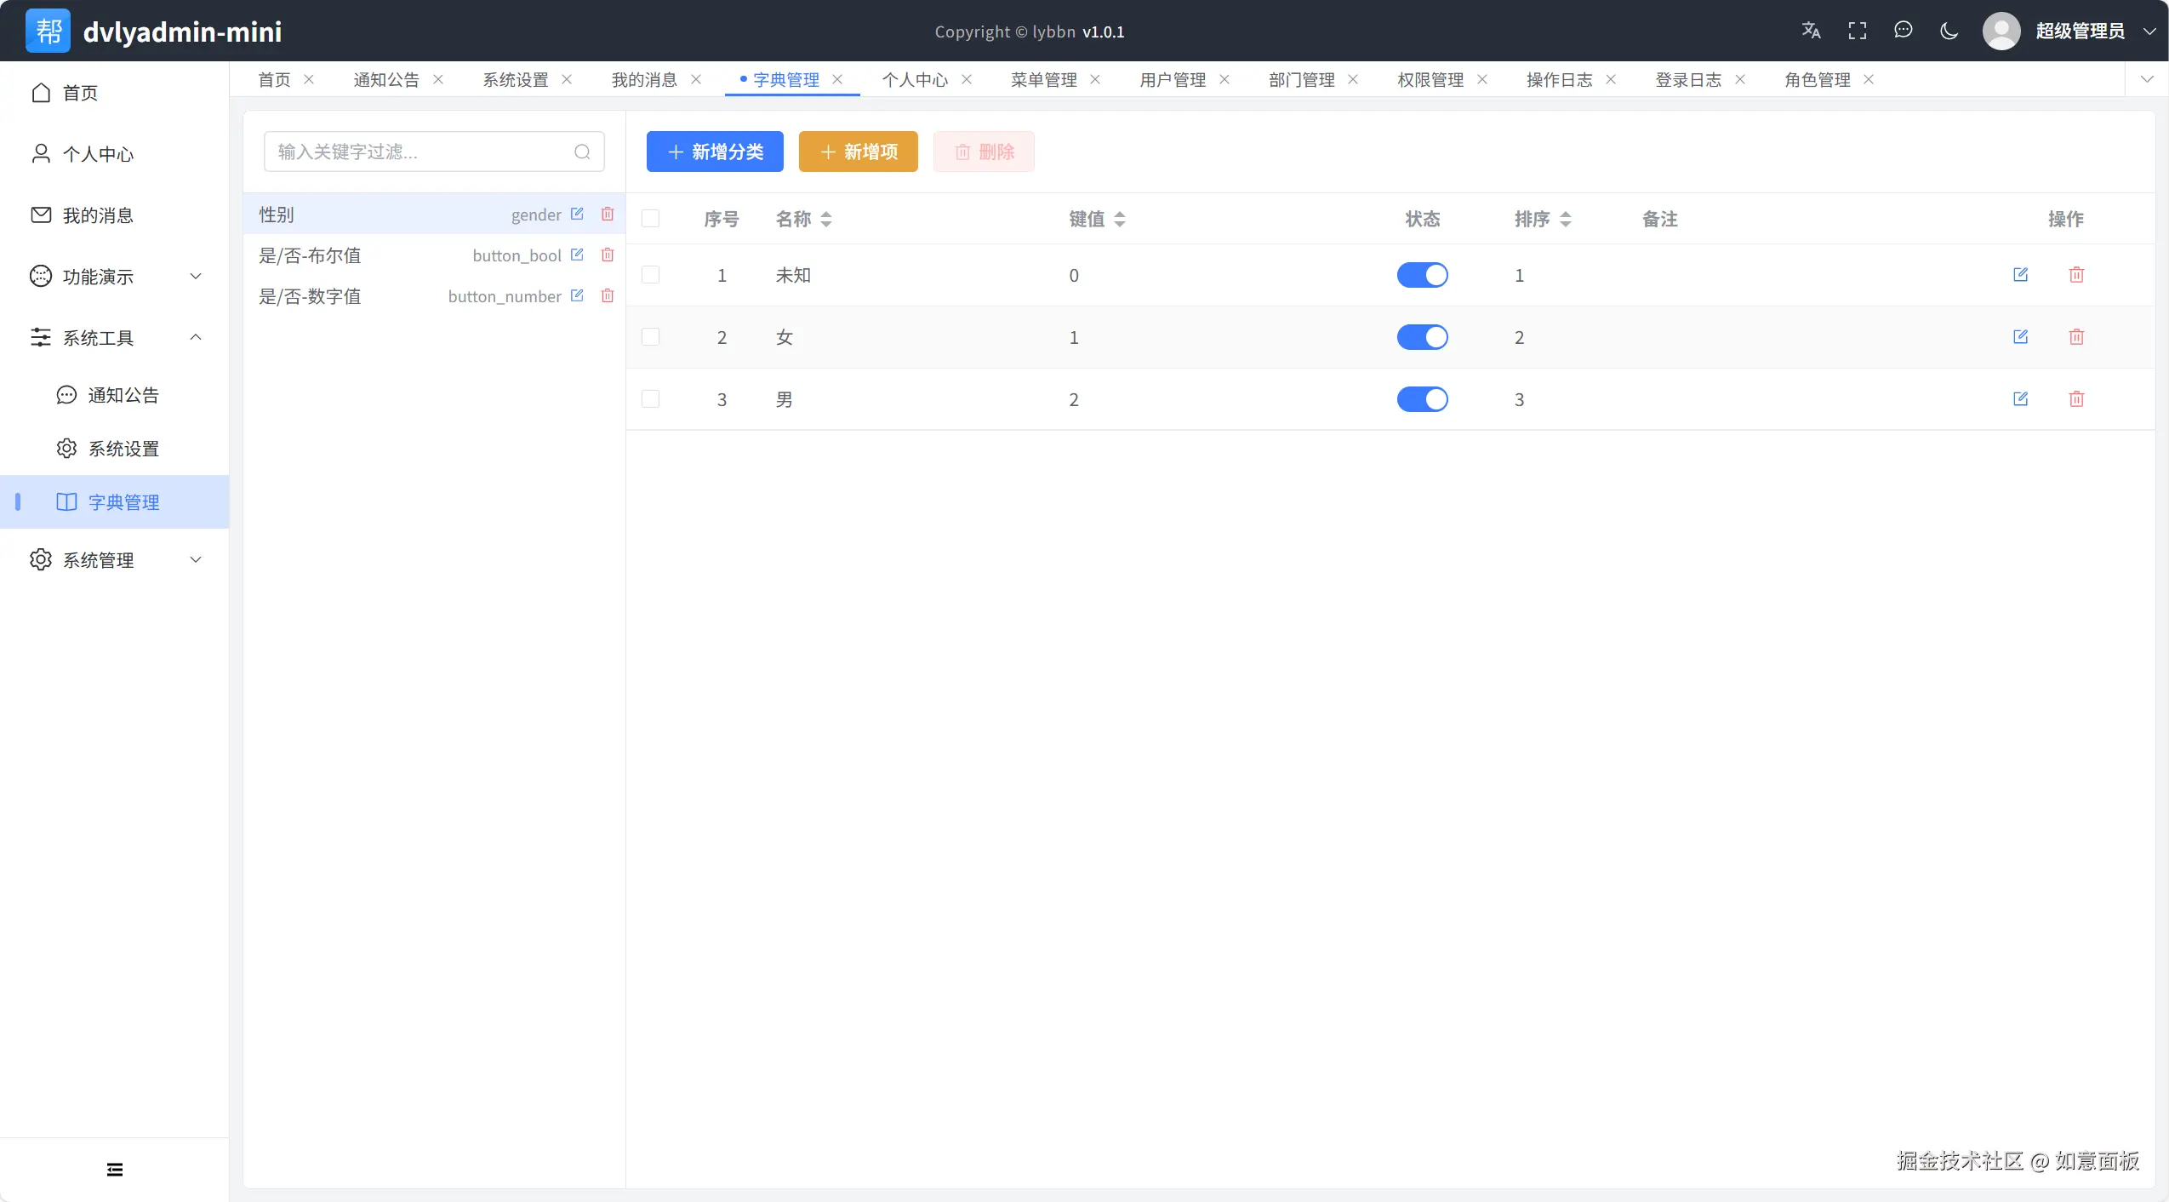Click the orange 新增项 button
Viewport: 2169px width, 1202px height.
tap(858, 152)
